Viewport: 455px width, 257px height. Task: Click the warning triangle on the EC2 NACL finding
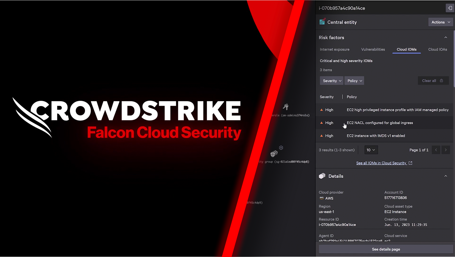(x=321, y=123)
